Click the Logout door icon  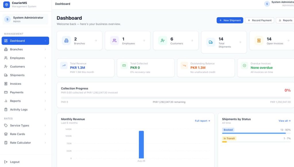(x=6, y=162)
